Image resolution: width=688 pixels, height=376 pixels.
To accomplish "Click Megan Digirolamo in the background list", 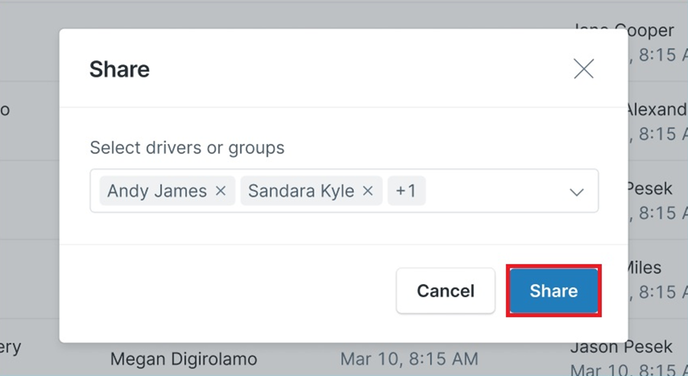I will (184, 358).
